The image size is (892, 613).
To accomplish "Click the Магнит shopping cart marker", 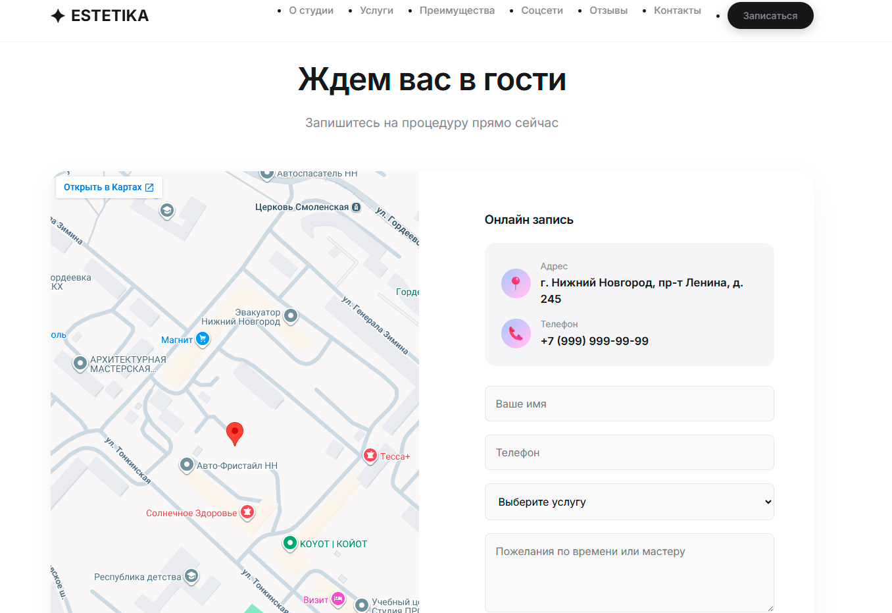I will 203,339.
